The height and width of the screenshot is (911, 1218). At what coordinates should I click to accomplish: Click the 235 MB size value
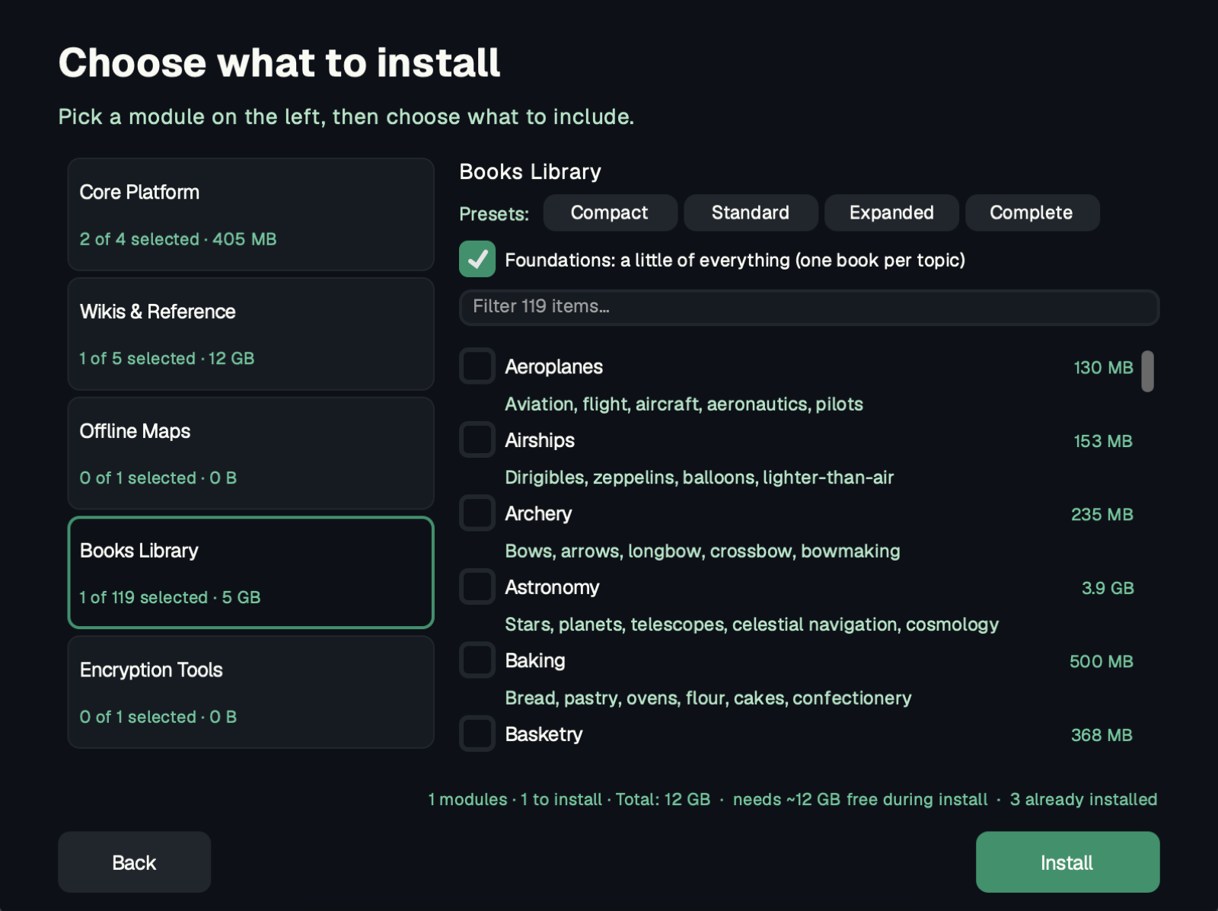coord(1102,515)
